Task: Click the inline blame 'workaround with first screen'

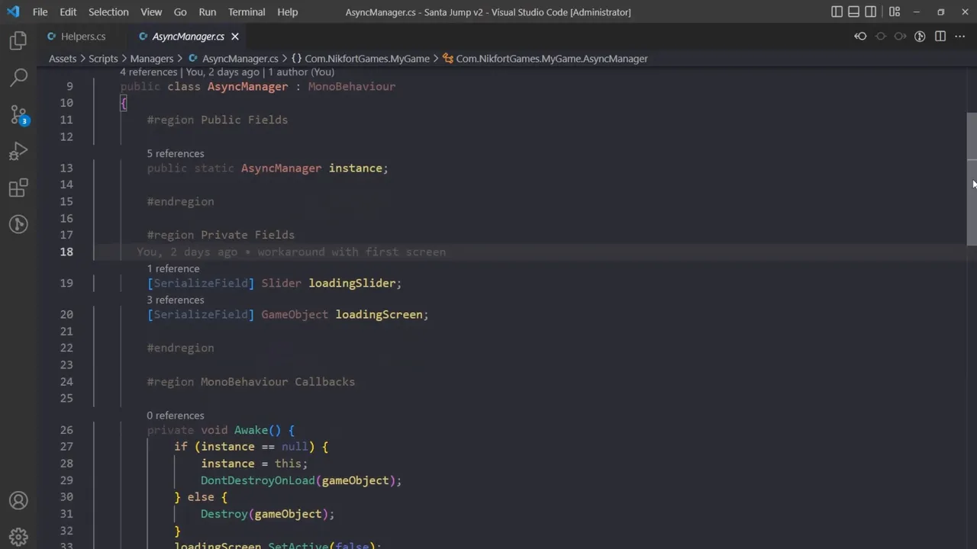Action: [x=351, y=252]
